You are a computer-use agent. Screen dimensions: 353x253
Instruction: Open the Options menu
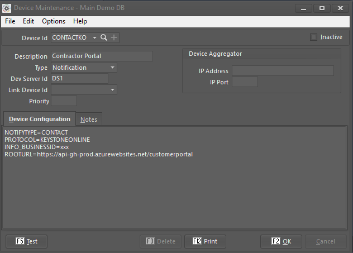pyautogui.click(x=54, y=21)
